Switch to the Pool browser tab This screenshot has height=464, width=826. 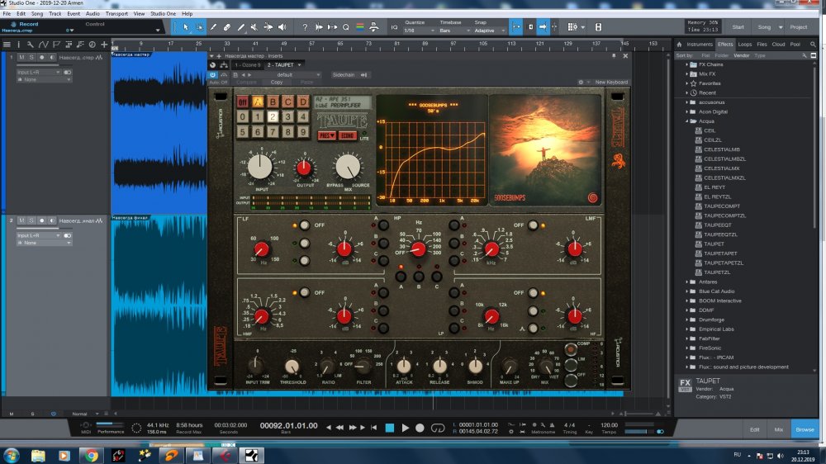point(795,45)
